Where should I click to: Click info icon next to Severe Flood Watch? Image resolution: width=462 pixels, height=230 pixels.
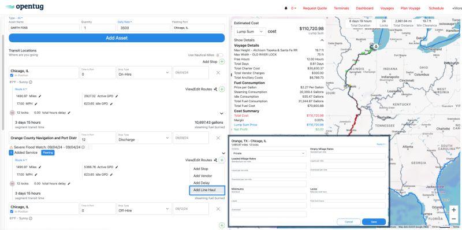(x=83, y=147)
